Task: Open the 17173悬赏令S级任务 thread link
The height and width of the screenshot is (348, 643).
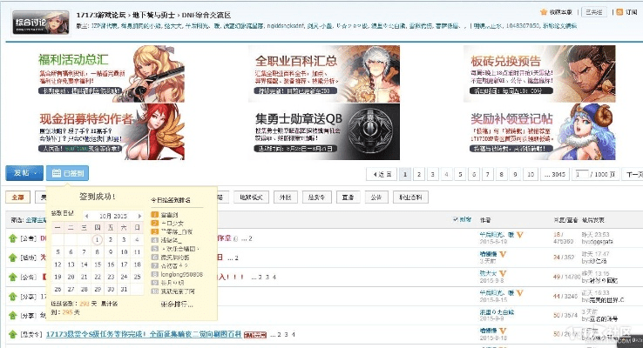Action: coord(144,334)
